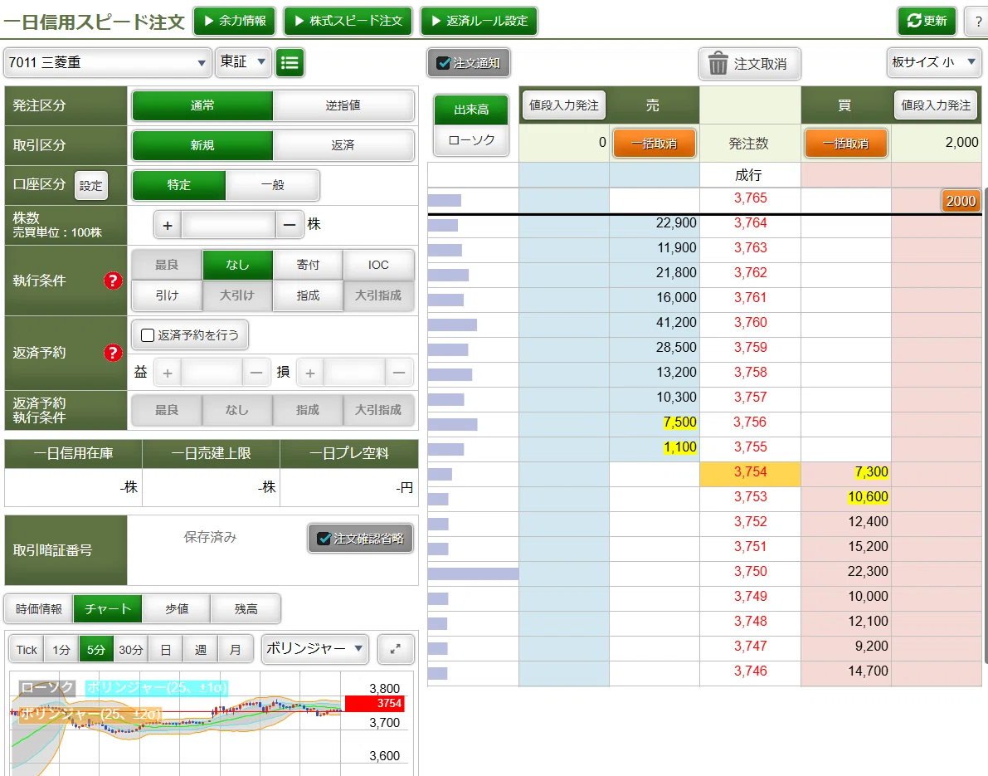Select 月 monthly chart interval
This screenshot has width=988, height=776.
[x=235, y=649]
